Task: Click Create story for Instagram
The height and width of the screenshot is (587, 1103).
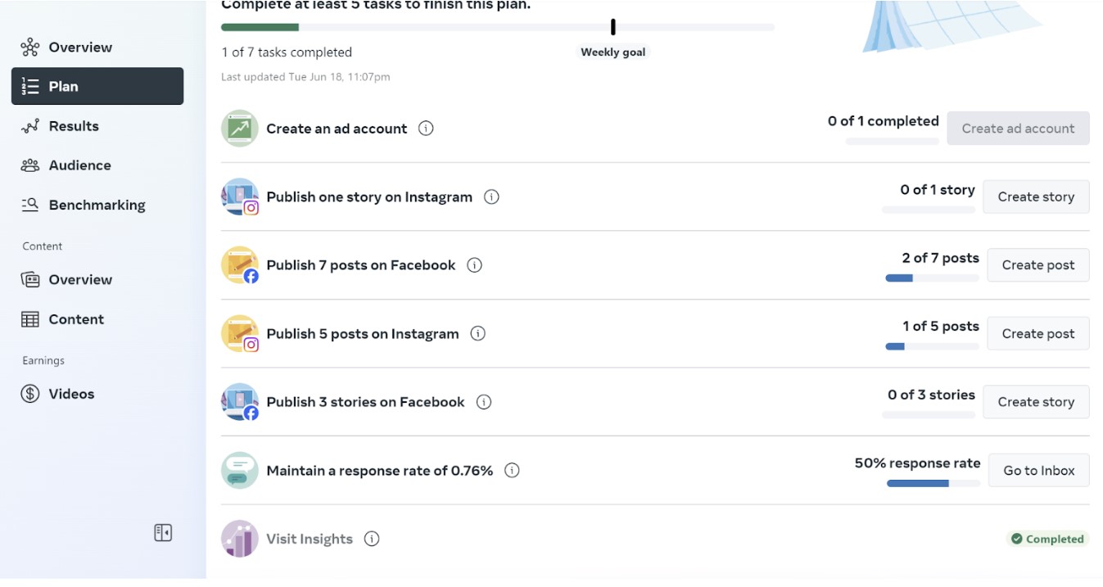Action: (1036, 196)
